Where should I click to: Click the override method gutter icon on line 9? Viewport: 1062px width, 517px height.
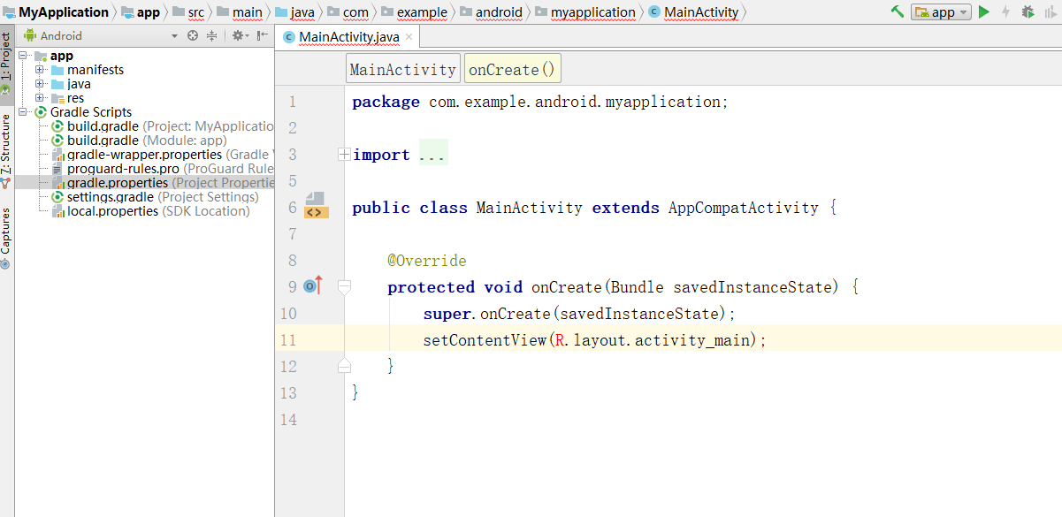[314, 285]
